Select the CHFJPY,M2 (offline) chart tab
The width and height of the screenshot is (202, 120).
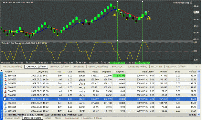(x=36, y=67)
